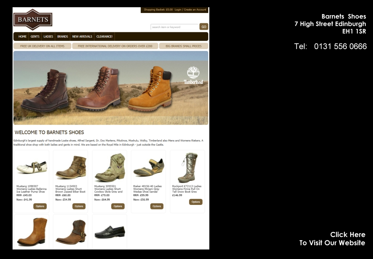373x259 pixels.
Task: Click the wheat yellow Timberland boot image
Action: pyautogui.click(x=150, y=88)
